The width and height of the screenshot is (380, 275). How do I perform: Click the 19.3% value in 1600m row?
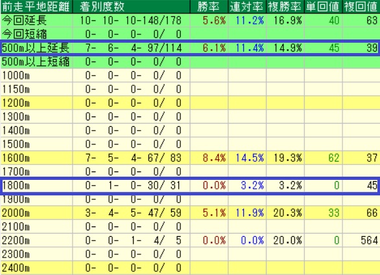coord(288,158)
